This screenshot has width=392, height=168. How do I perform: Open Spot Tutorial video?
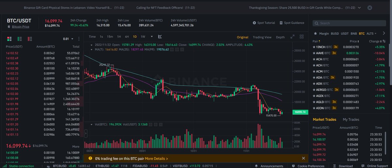pyautogui.click(x=264, y=23)
